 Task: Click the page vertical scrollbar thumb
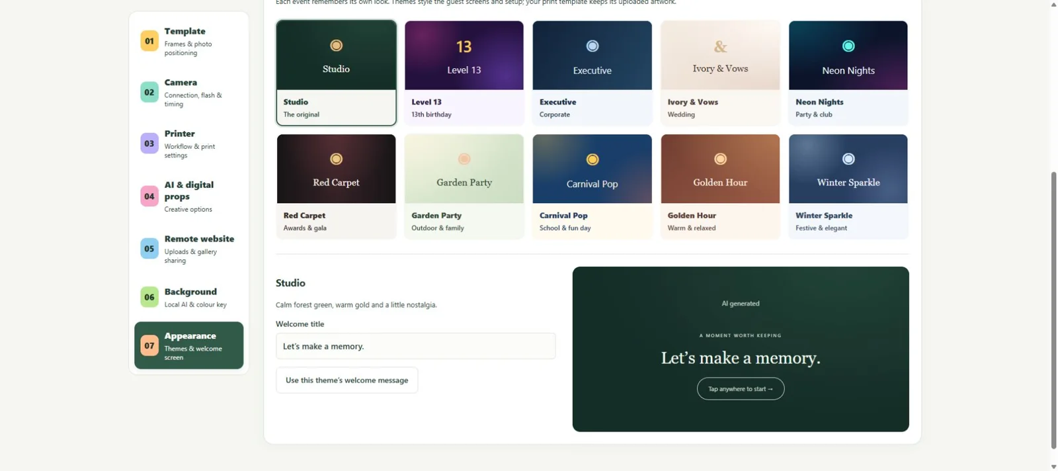click(1053, 310)
